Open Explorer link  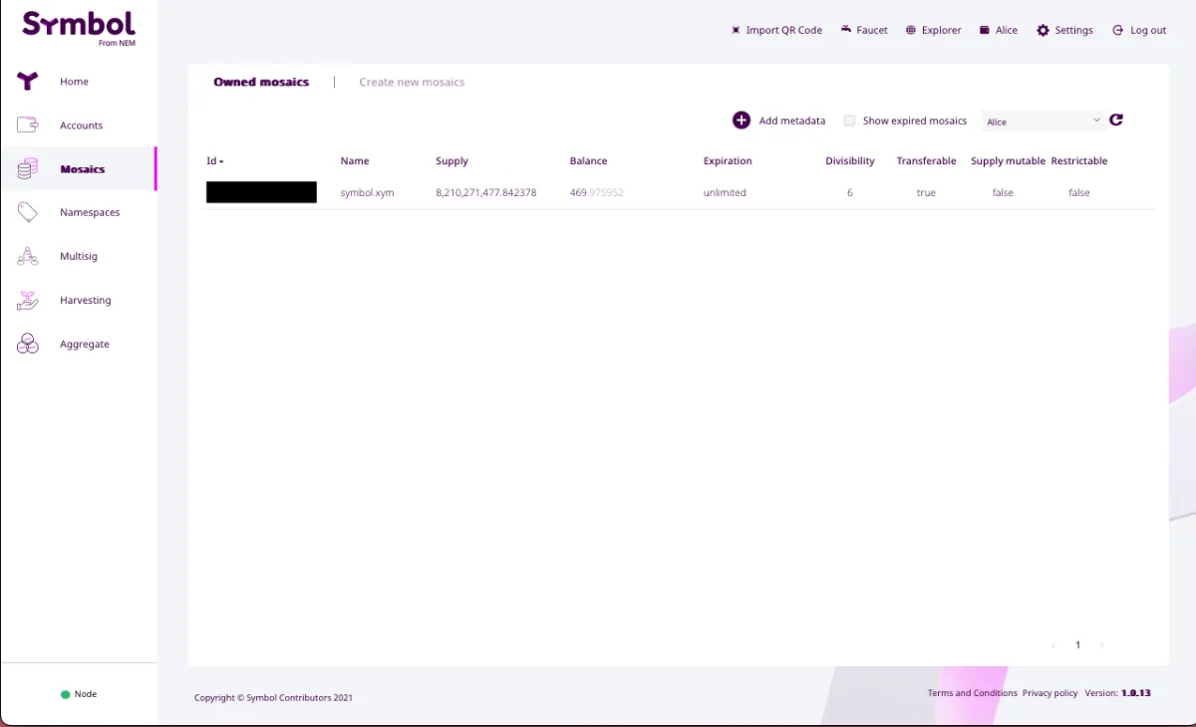941,30
